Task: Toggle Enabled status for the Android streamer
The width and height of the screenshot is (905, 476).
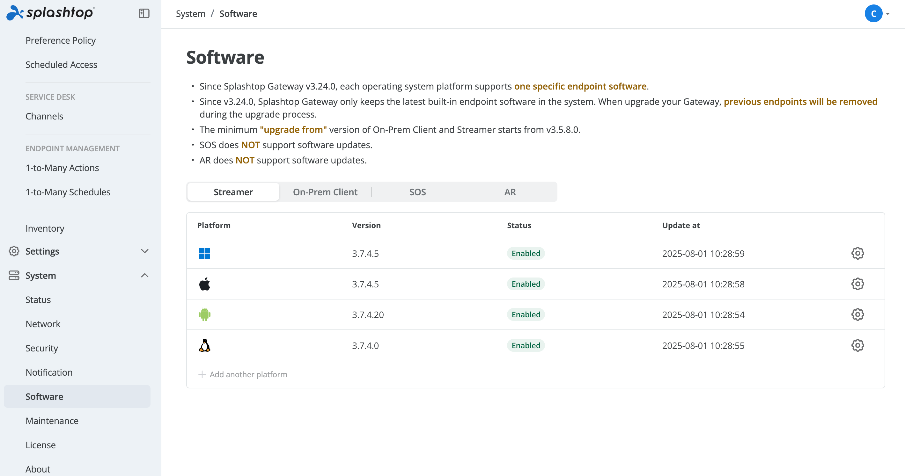Action: (x=525, y=314)
